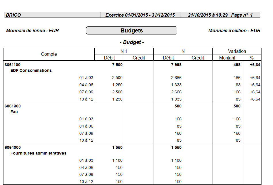This screenshot has width=273, height=185.
Task: Select the 7 998 total debit value
Action: tap(176, 65)
